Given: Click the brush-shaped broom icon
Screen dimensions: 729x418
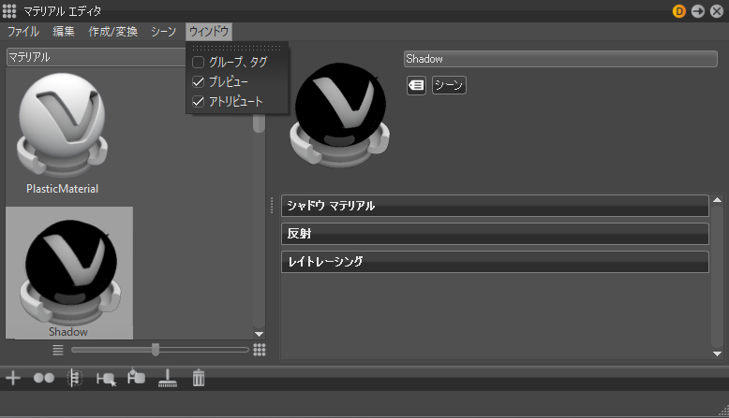Looking at the screenshot, I should pos(168,378).
